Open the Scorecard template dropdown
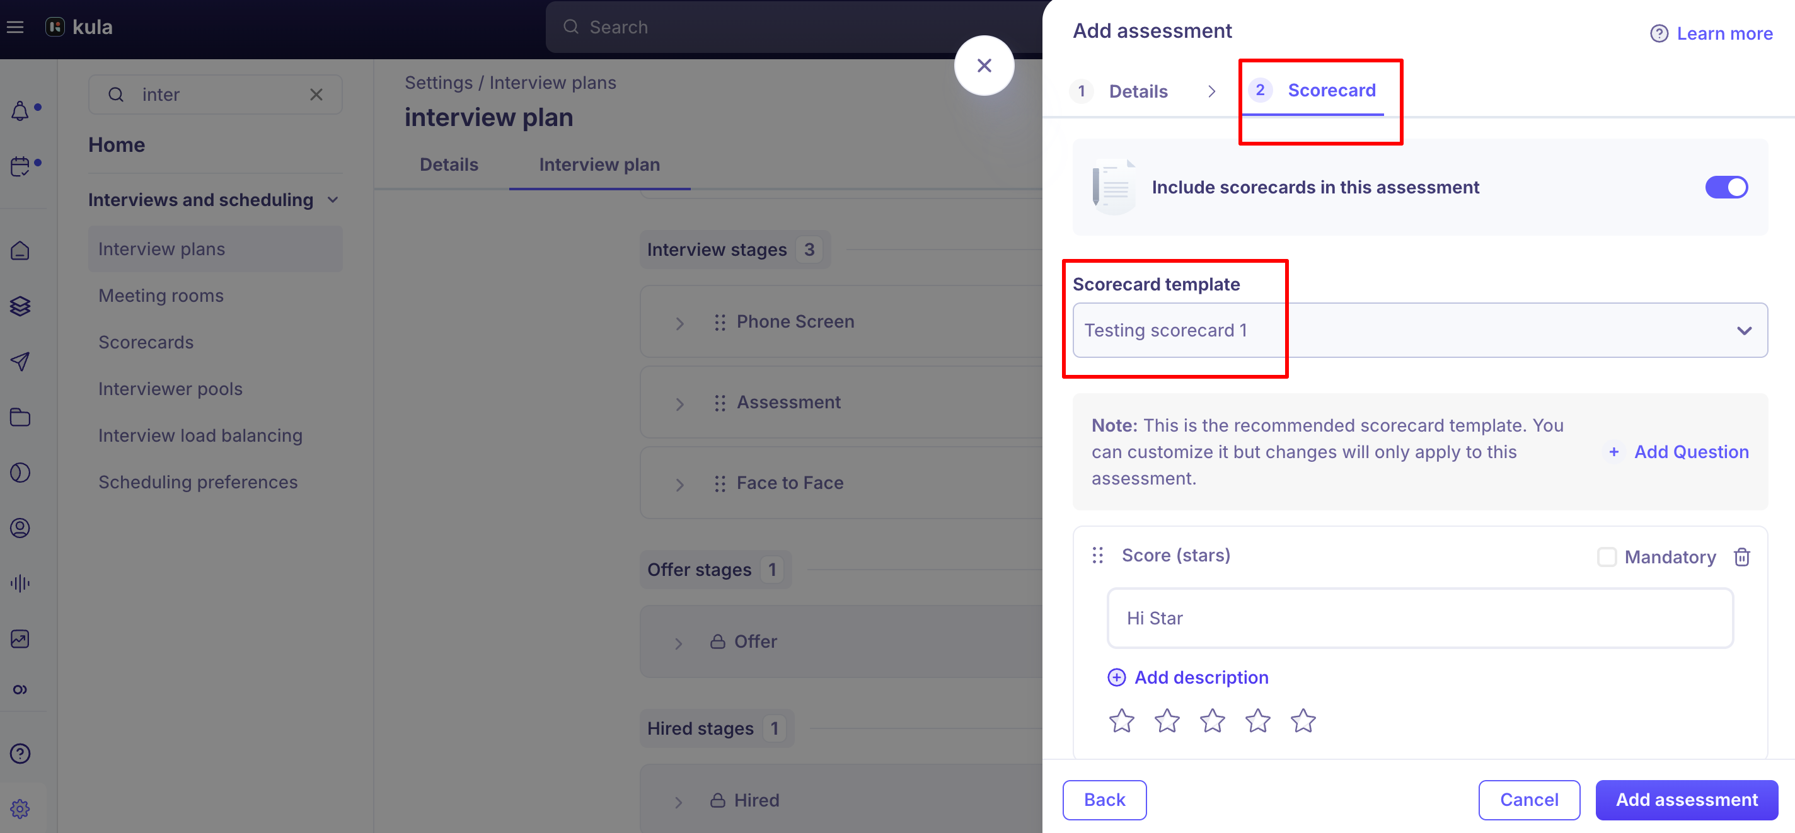 1419,330
